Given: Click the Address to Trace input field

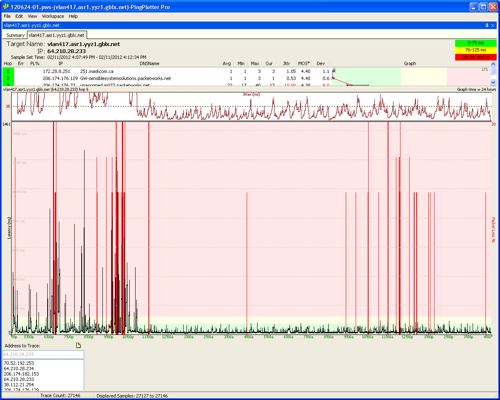Looking at the screenshot, I should click(x=43, y=354).
